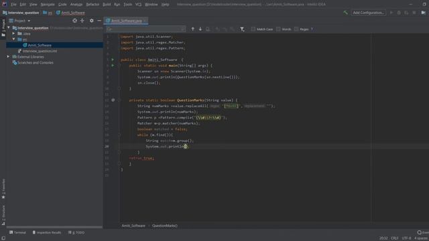
Task: Click the Debug bug icon in top toolbar
Action: (x=399, y=13)
